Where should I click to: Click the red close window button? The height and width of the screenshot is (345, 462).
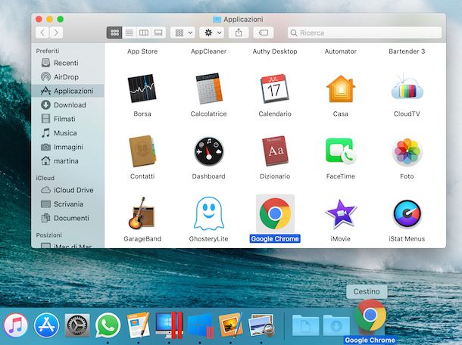point(39,20)
